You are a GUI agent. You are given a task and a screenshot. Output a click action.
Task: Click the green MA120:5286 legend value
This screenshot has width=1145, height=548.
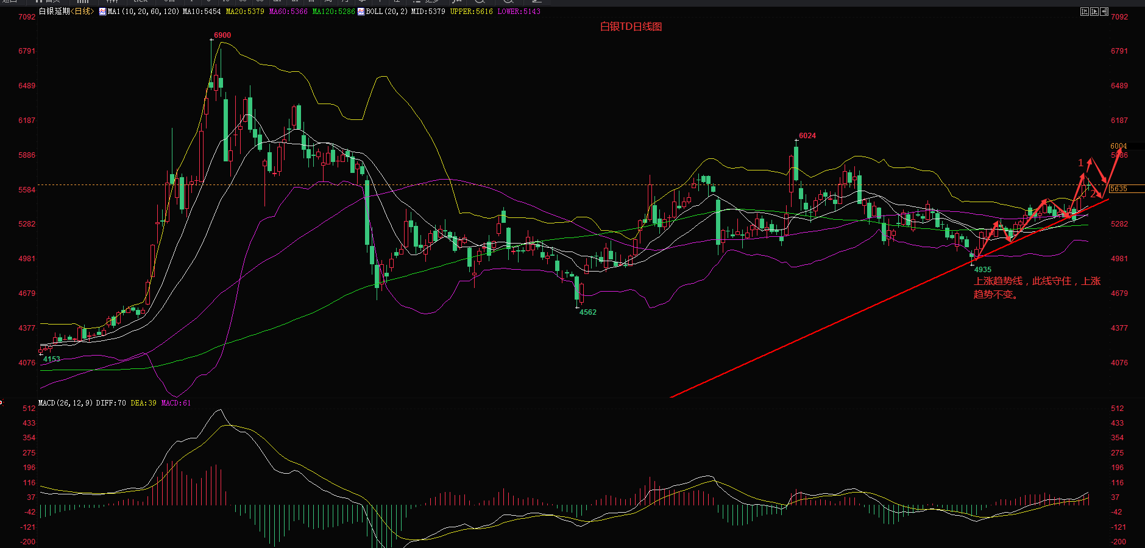[333, 12]
